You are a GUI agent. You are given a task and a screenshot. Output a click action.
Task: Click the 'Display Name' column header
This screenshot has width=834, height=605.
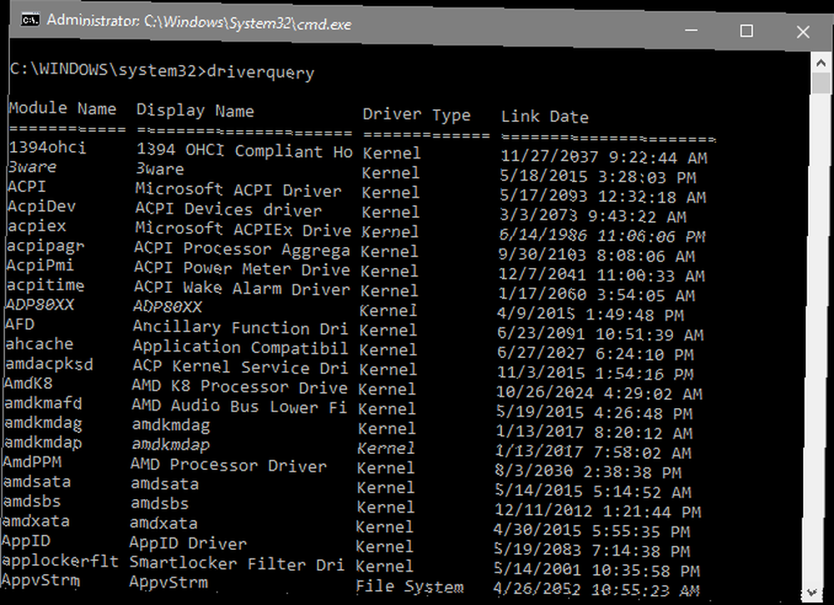coord(195,111)
